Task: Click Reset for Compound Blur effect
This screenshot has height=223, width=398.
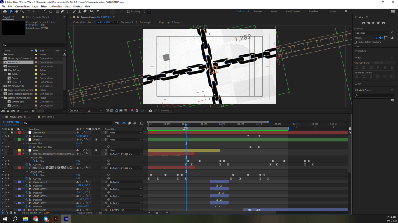Action: (x=79, y=143)
